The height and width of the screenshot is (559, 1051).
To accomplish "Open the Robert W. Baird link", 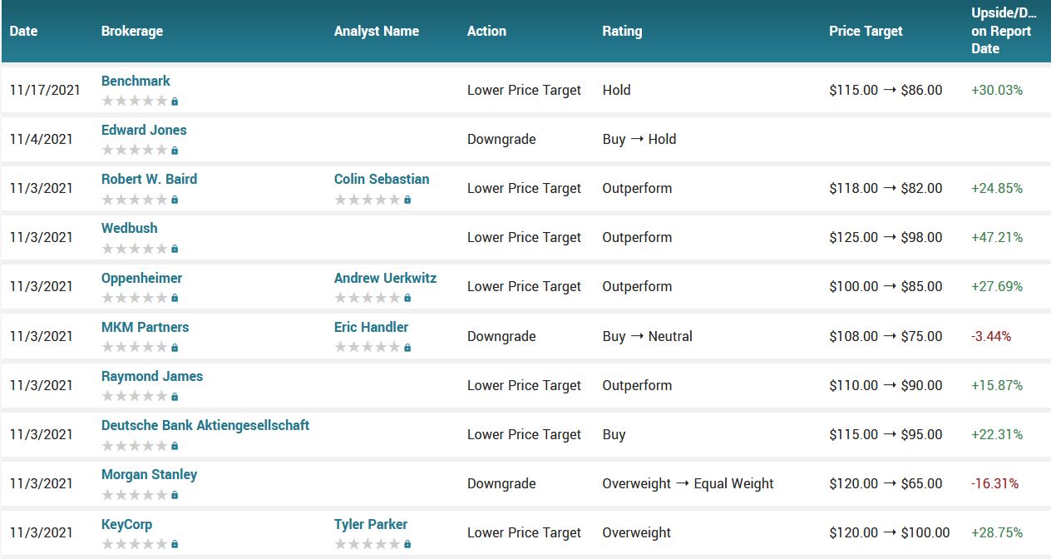I will point(149,179).
